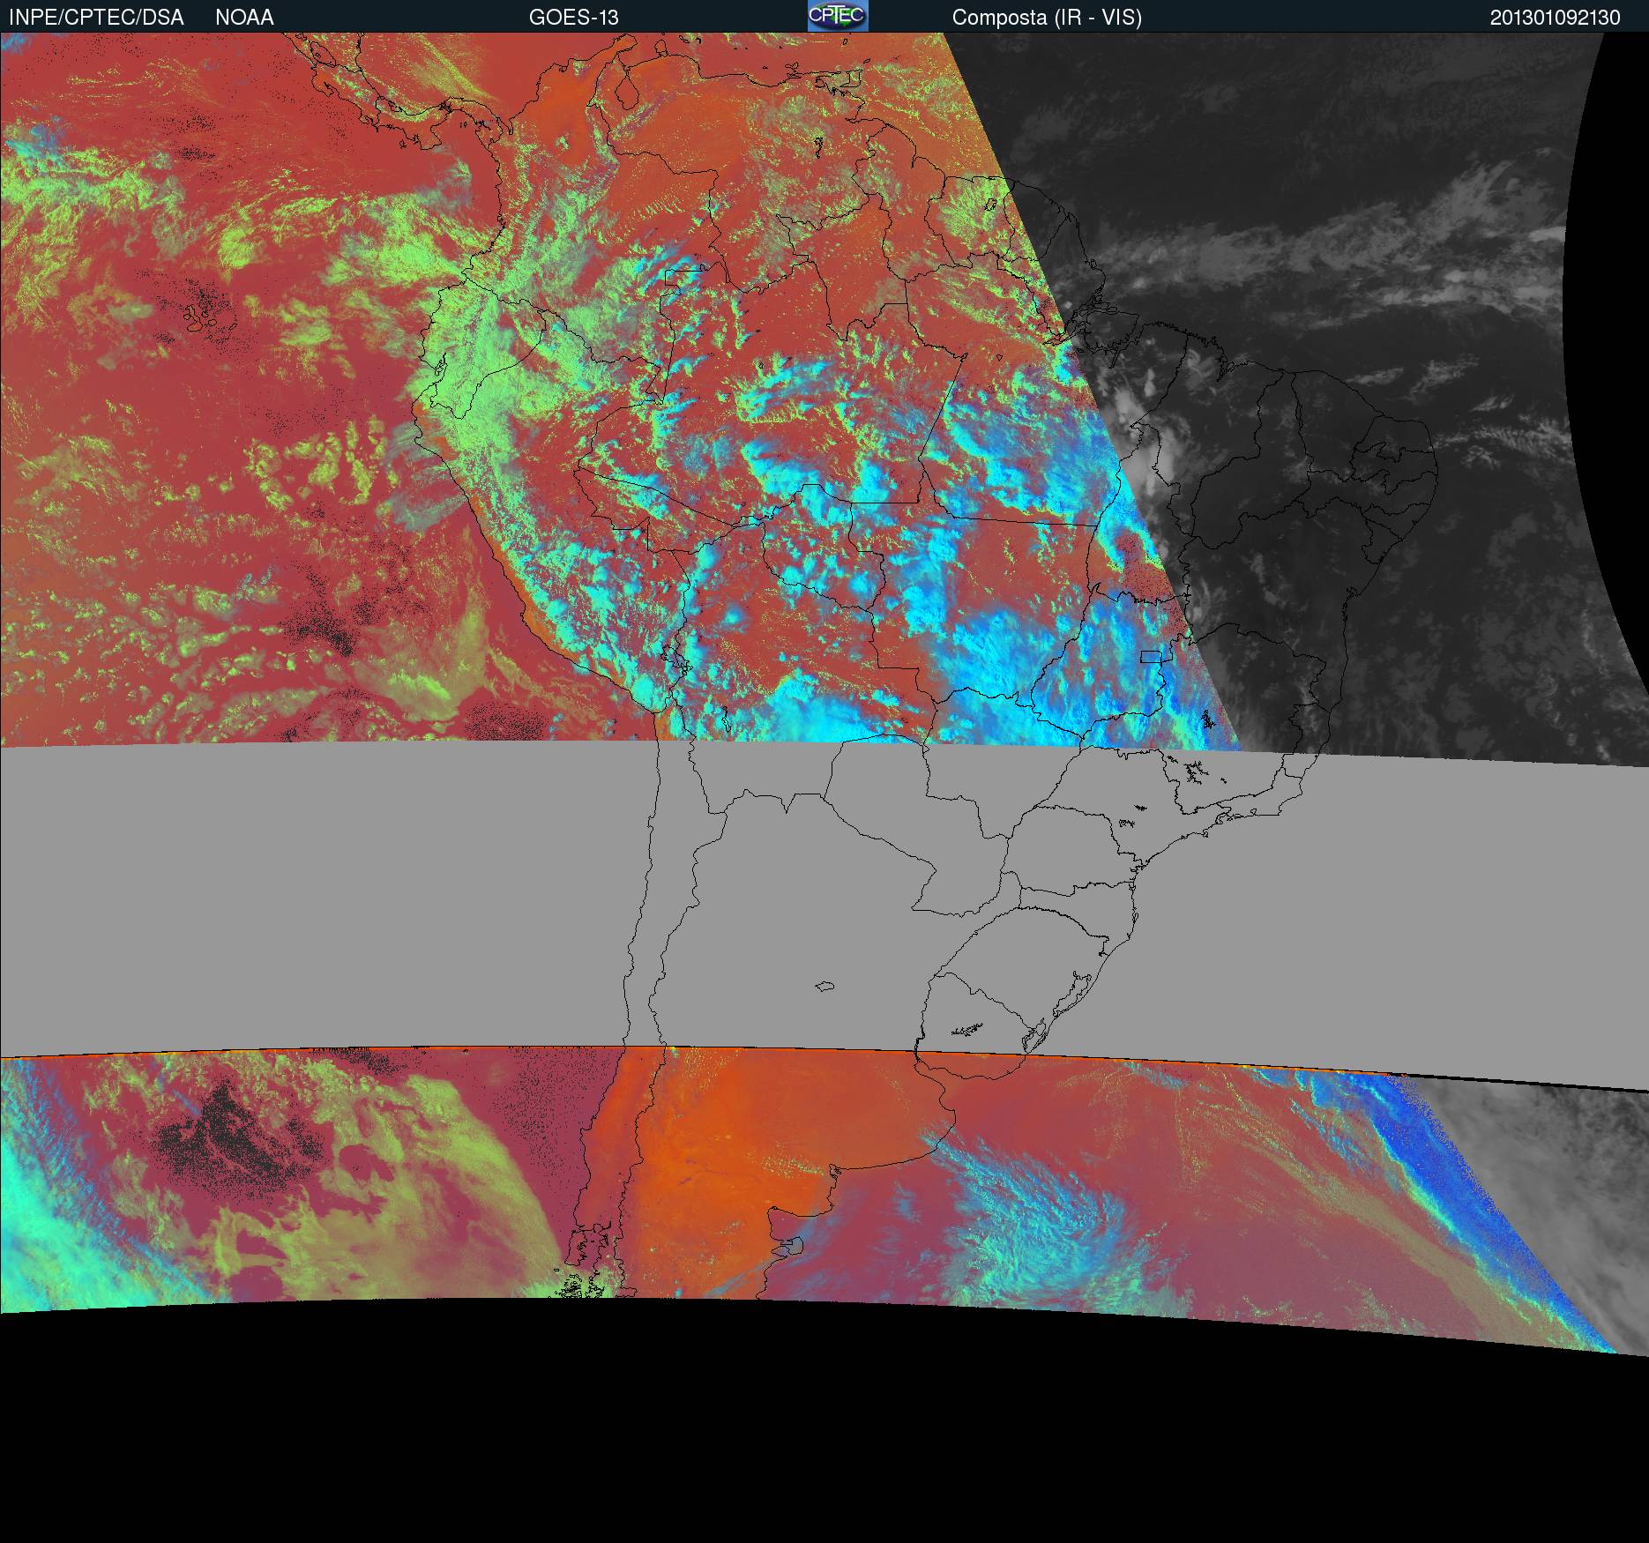Click the NOAA label in header
This screenshot has height=1543, width=1649.
coord(244,18)
